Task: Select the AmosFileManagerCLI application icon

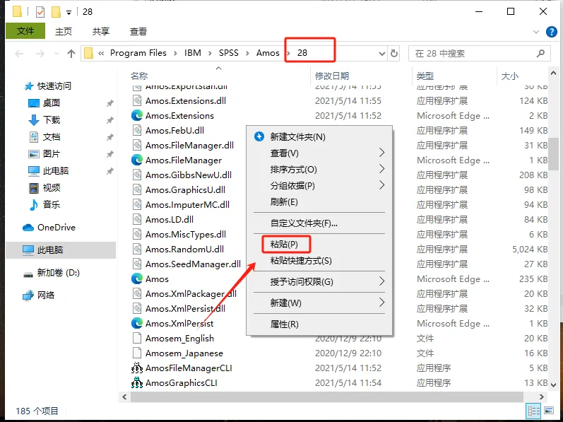Action: (137, 368)
